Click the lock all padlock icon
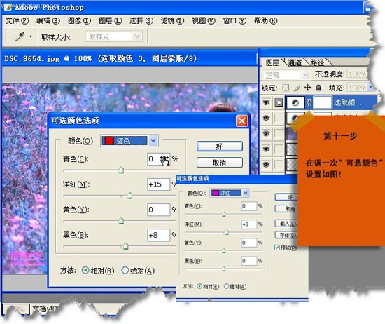The image size is (385, 324). pos(318,88)
